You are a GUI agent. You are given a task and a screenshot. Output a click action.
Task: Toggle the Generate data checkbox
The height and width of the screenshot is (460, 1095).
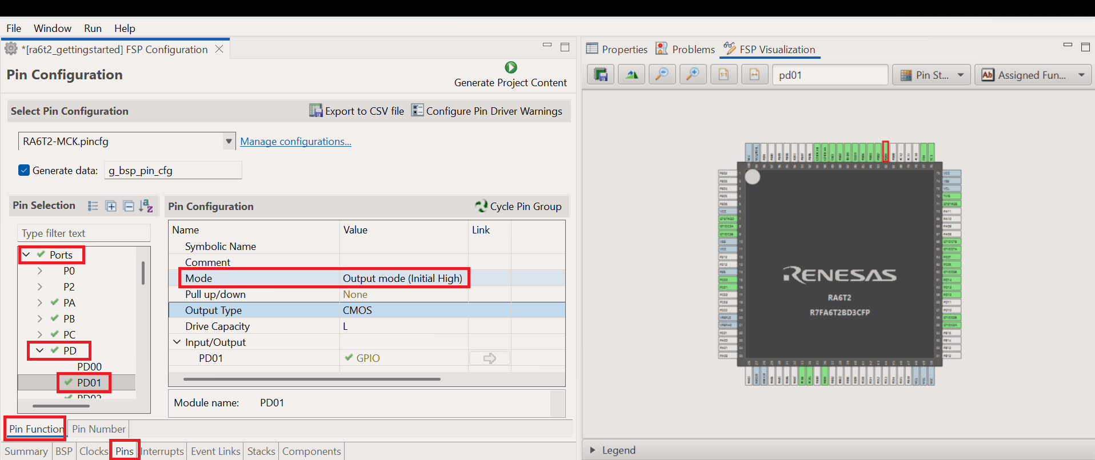pos(24,170)
